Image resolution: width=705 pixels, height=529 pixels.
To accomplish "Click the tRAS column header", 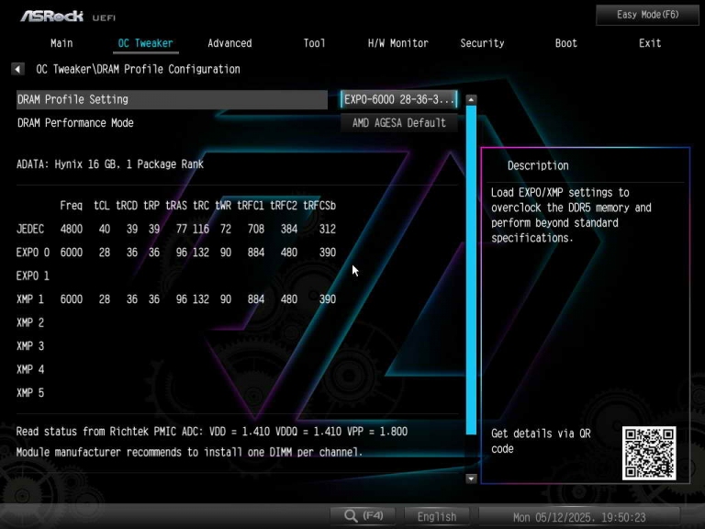I will pyautogui.click(x=176, y=206).
